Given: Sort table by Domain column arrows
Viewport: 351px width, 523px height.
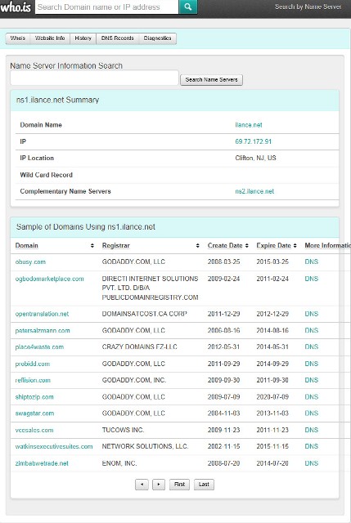Looking at the screenshot, I should (x=92, y=245).
